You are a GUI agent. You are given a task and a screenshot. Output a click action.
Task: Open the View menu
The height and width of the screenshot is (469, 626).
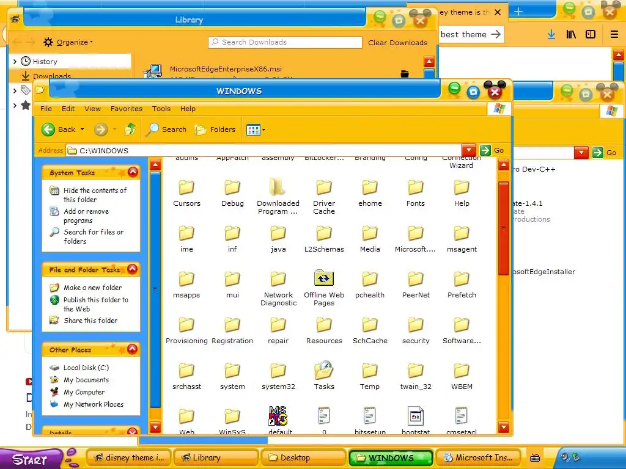pyautogui.click(x=92, y=109)
